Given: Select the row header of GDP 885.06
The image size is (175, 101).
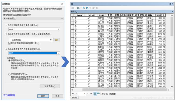Looking at the screenshot, I should click(x=72, y=18).
